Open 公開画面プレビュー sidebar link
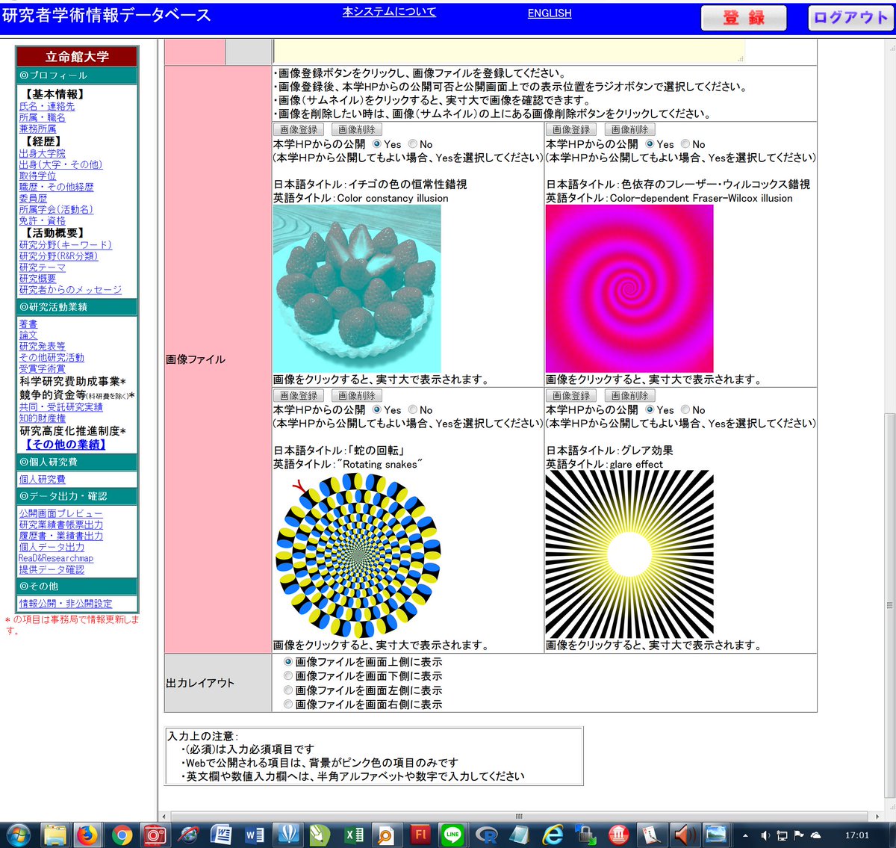Image resolution: width=896 pixels, height=848 pixels. click(x=60, y=513)
